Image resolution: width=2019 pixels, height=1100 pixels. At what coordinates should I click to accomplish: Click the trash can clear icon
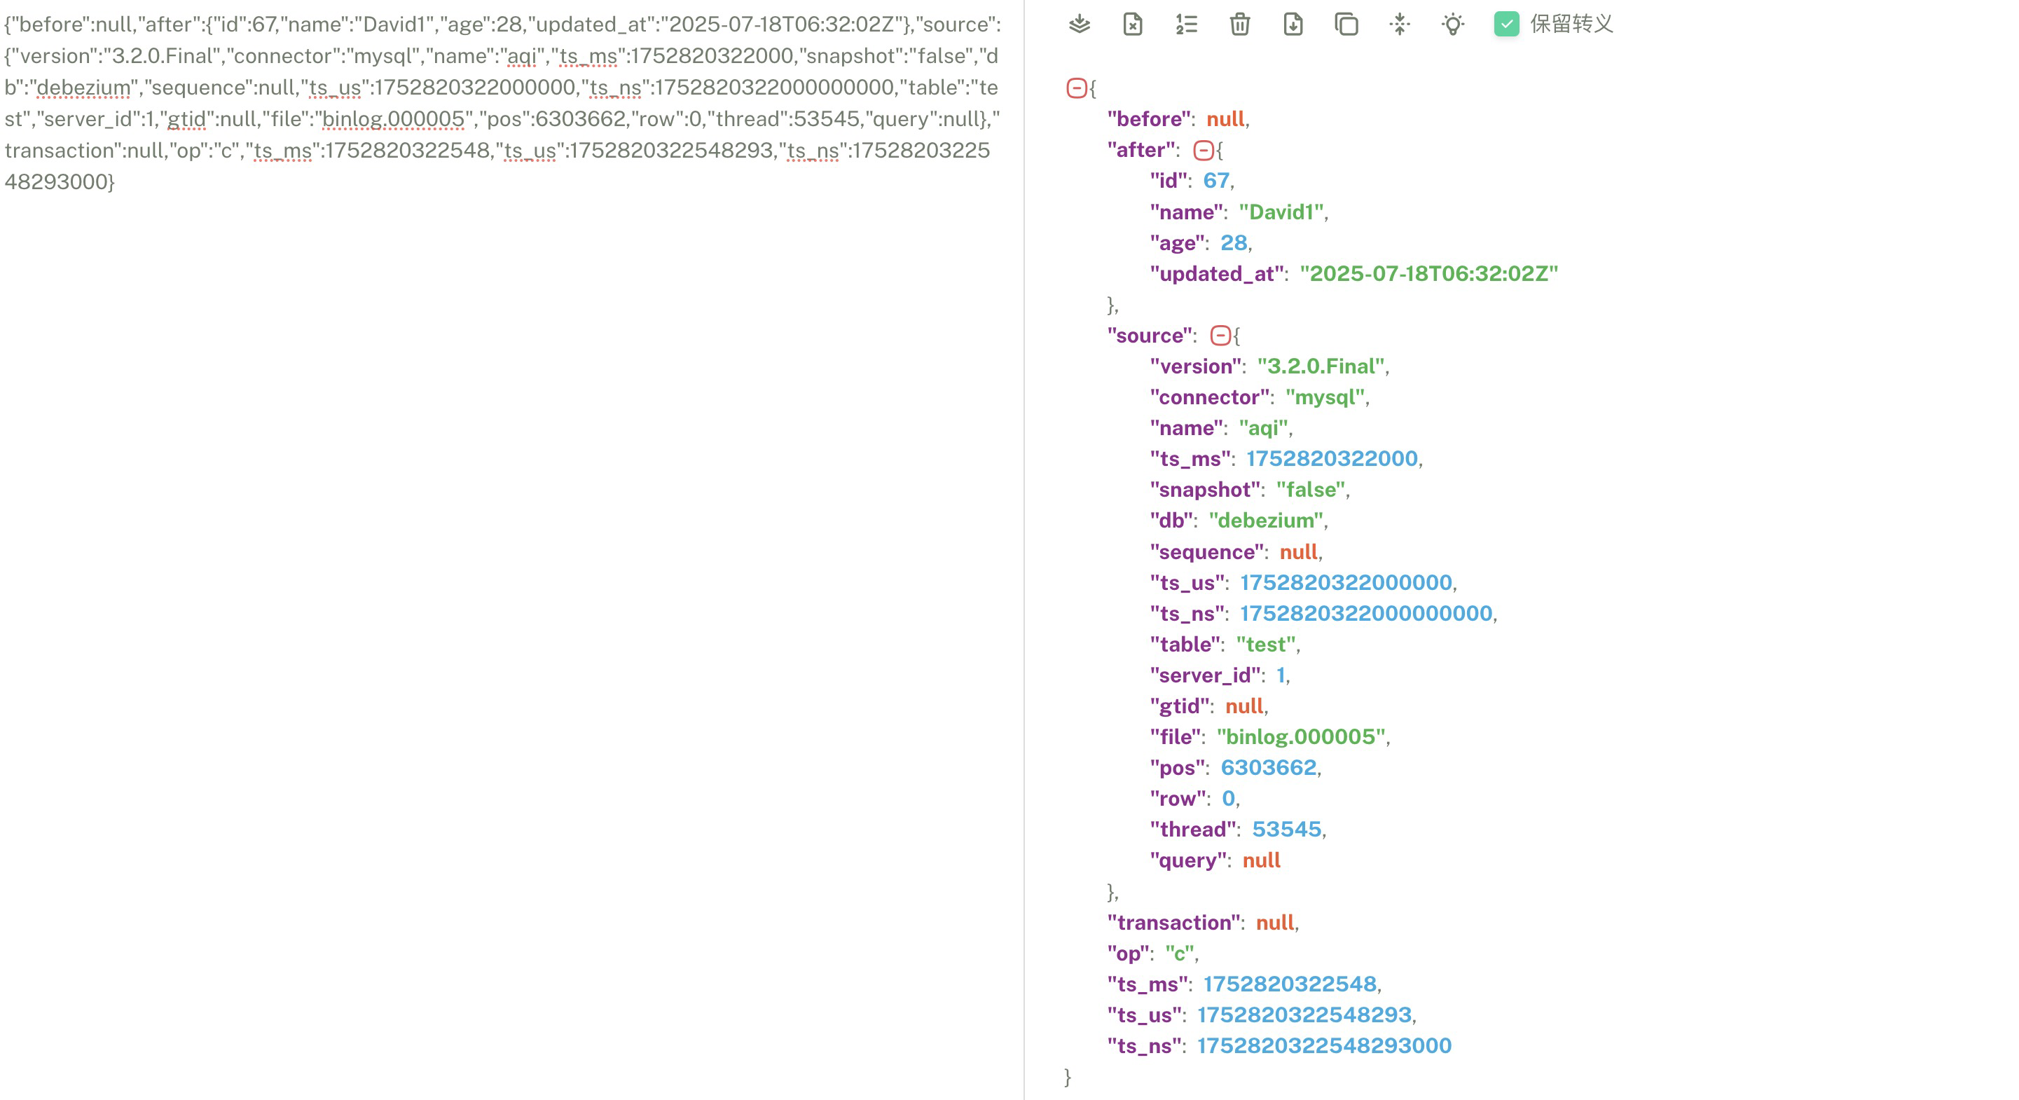click(1239, 25)
